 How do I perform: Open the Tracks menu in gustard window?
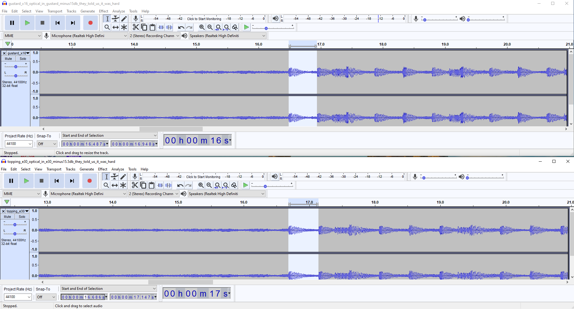pos(71,11)
